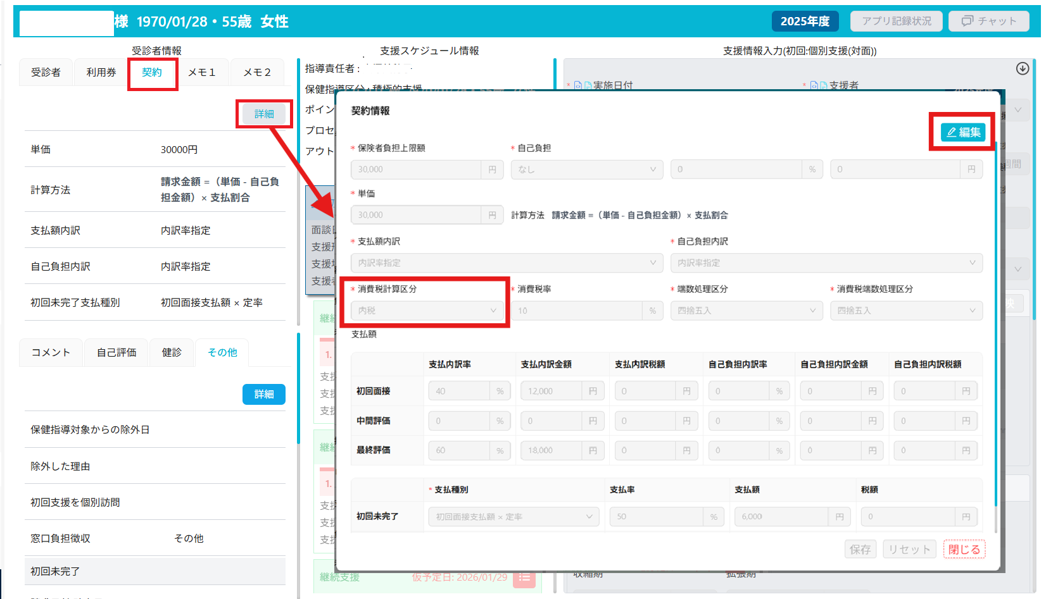
Task: Open the 消費税端数処理区分 dropdown
Action: click(x=905, y=311)
